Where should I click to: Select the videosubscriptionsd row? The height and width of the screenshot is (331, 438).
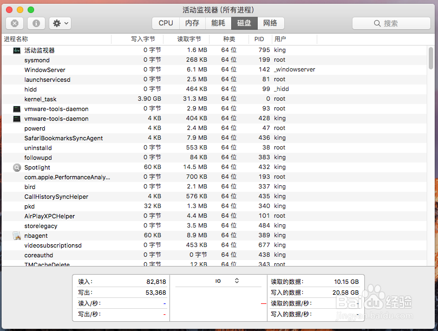(214, 245)
